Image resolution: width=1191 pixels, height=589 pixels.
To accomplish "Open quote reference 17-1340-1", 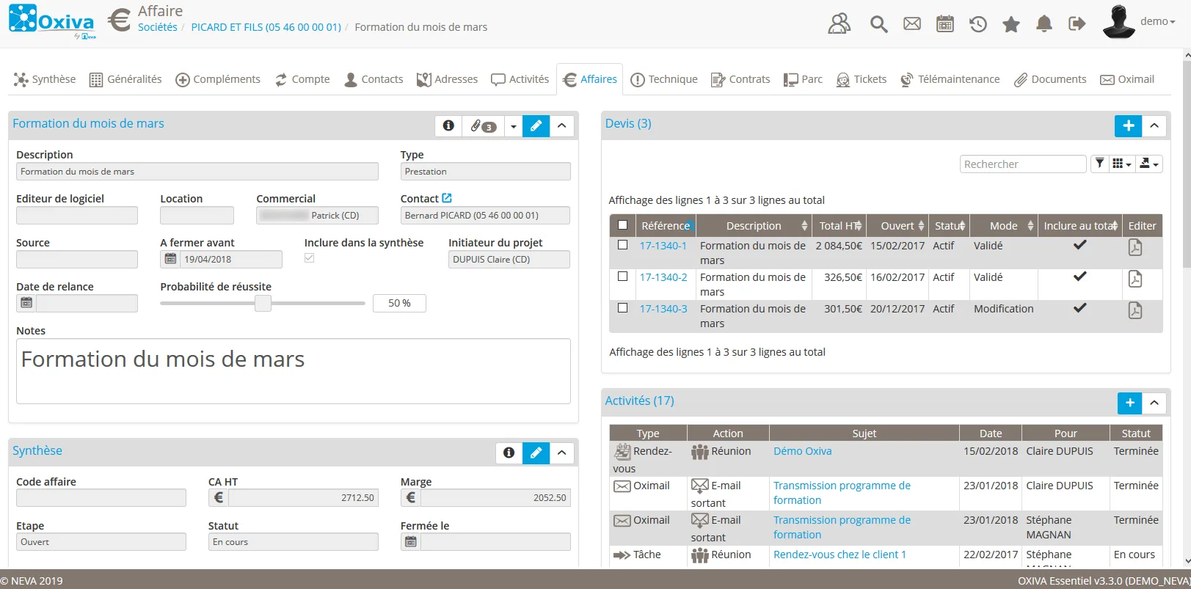I will (663, 246).
